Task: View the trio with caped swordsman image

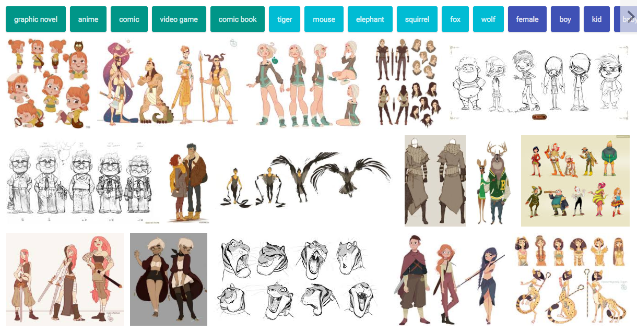Action: (449, 279)
